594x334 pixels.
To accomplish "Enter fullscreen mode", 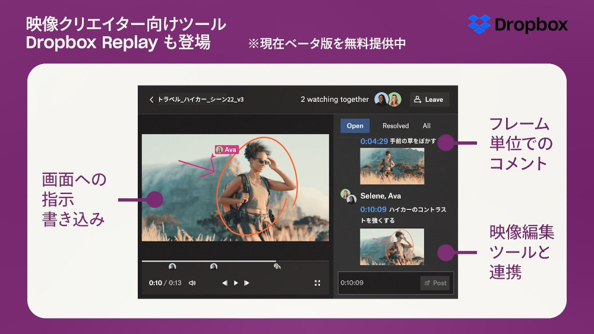I will pyautogui.click(x=317, y=283).
